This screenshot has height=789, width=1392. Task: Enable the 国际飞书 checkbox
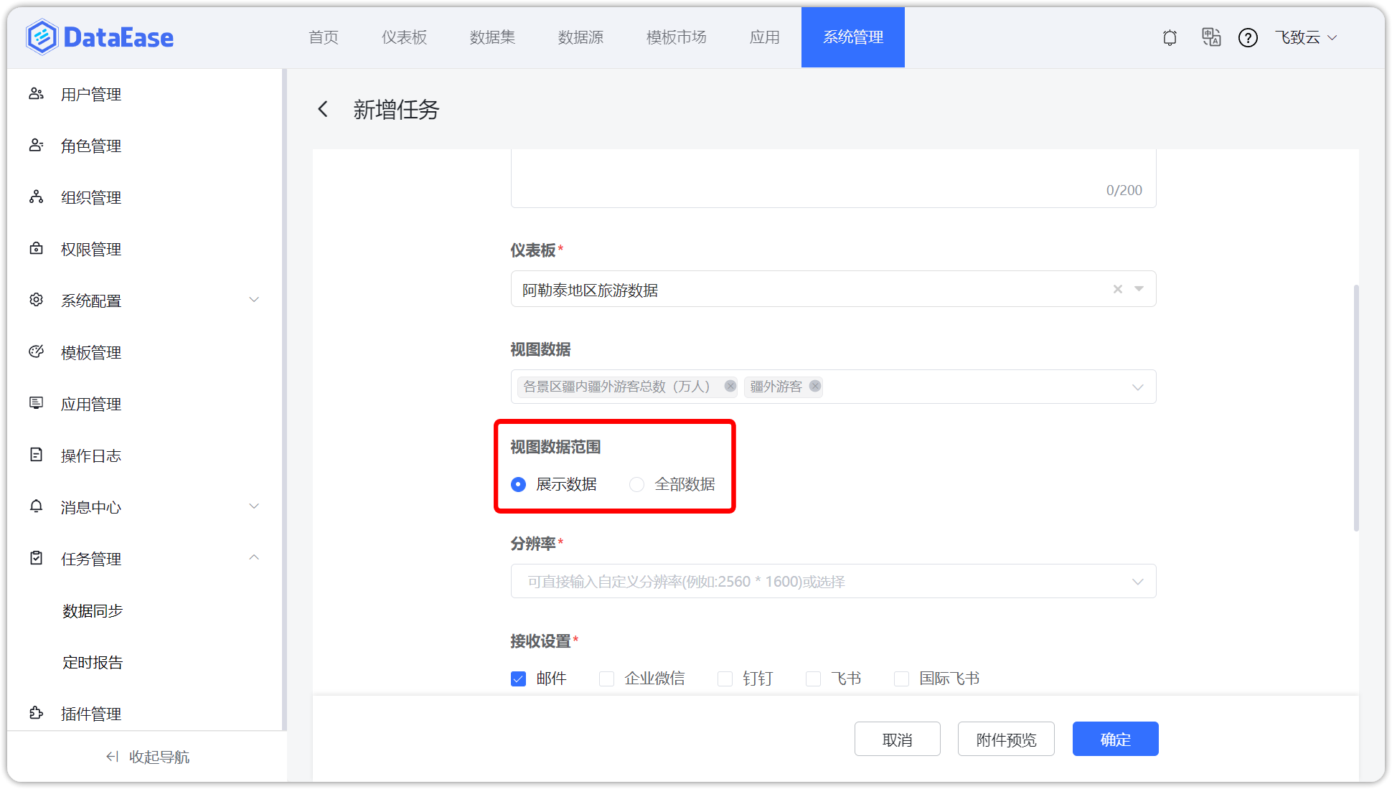tap(901, 679)
